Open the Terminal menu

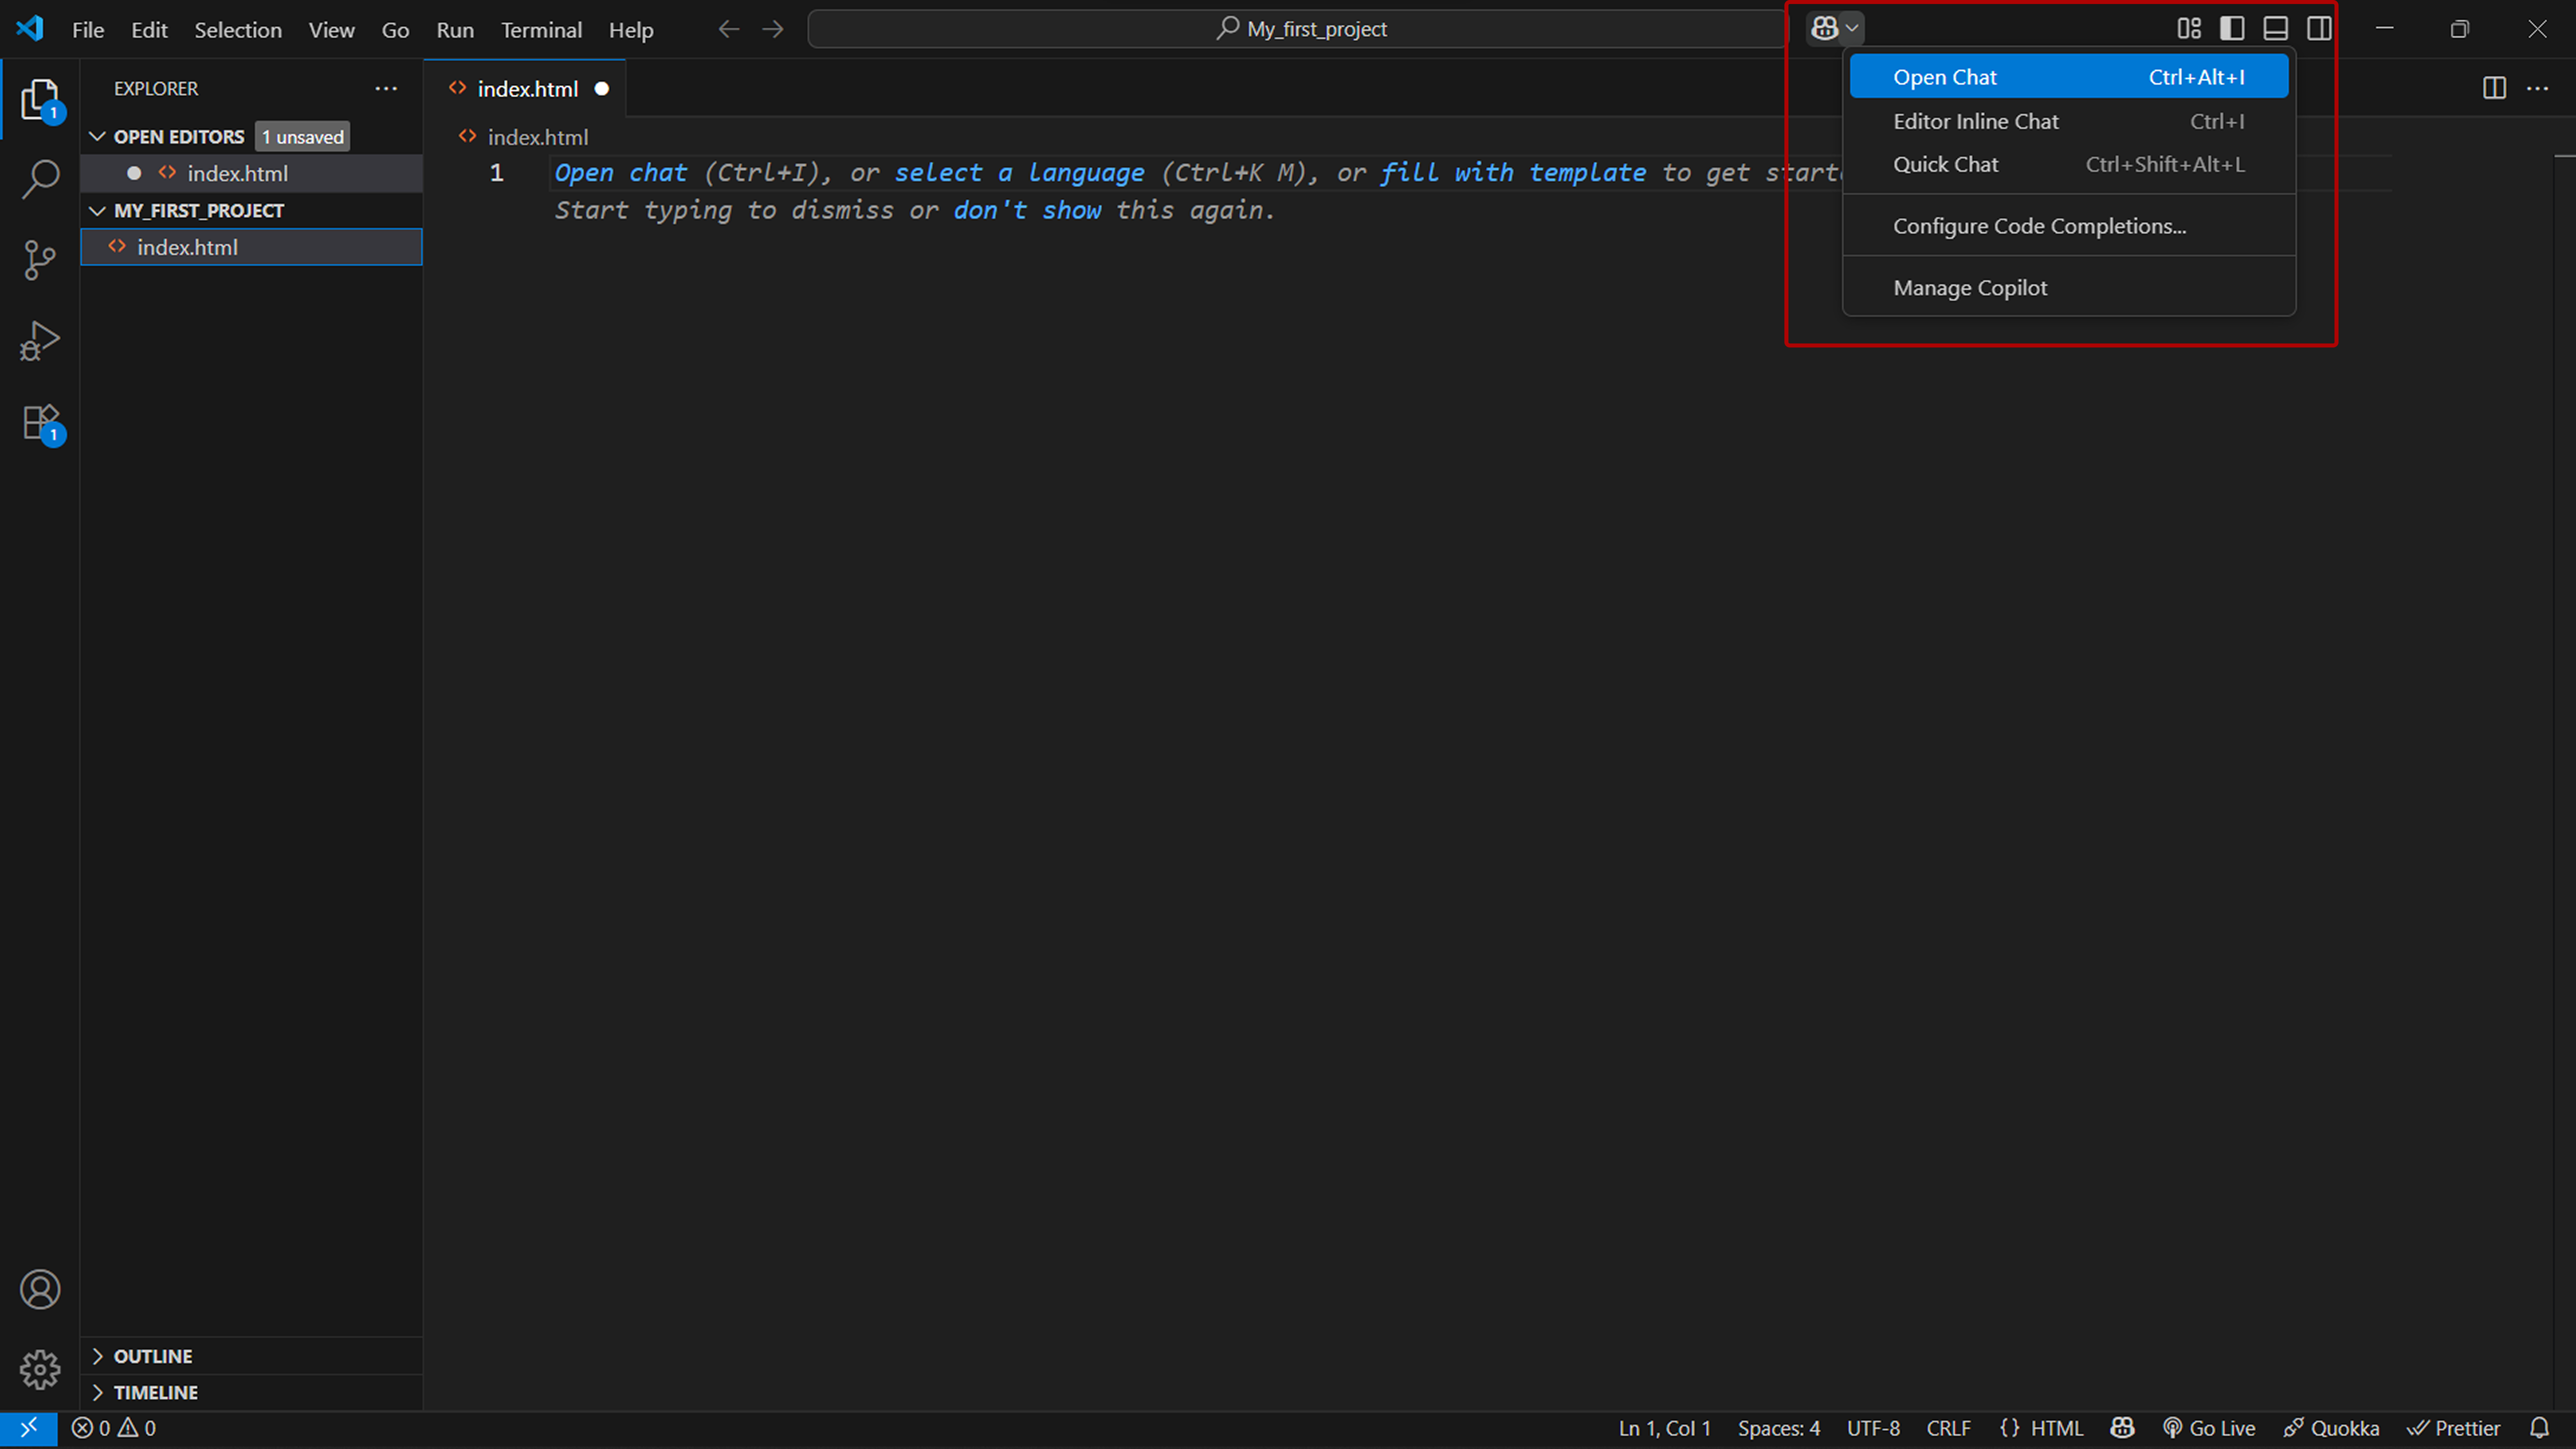pyautogui.click(x=541, y=30)
